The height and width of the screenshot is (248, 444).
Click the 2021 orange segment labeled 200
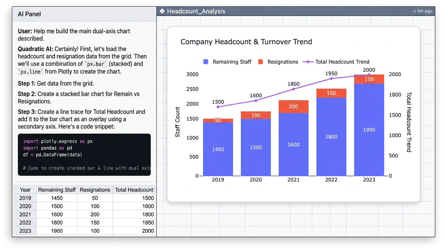coord(293,107)
